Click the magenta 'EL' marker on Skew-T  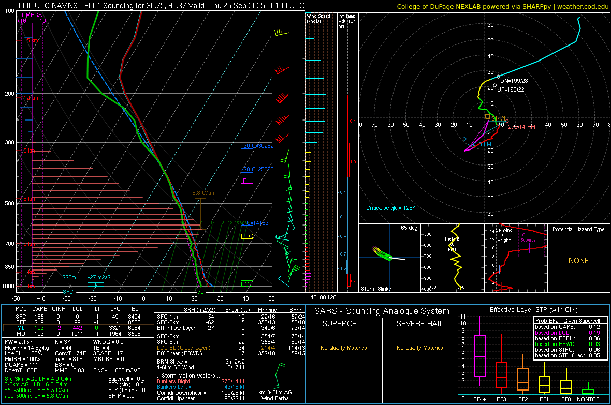[246, 181]
